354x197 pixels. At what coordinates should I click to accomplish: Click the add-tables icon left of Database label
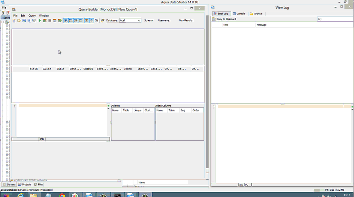103,20
